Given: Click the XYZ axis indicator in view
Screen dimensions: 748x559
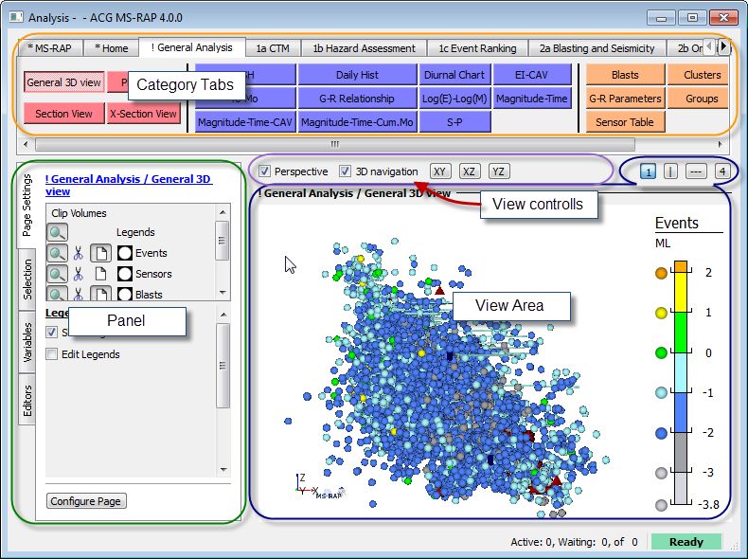Looking at the screenshot, I should 307,485.
